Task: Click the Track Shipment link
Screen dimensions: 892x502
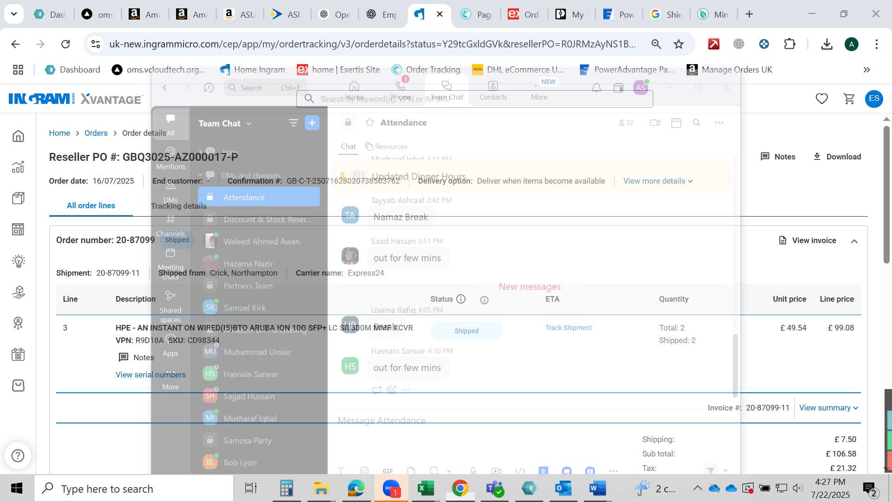Action: [568, 328]
